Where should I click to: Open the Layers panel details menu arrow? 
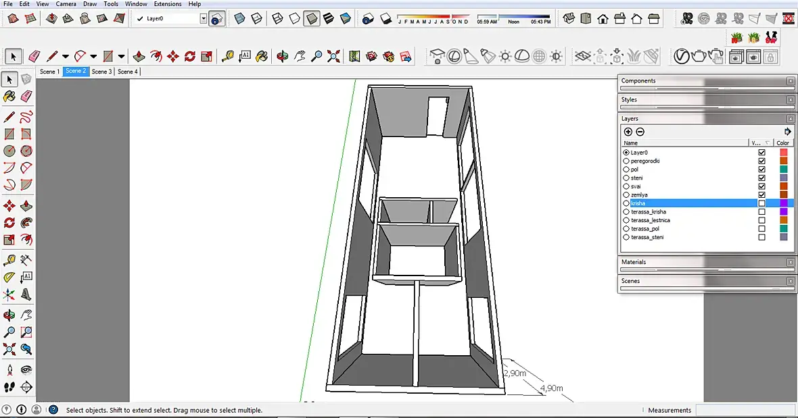click(x=787, y=132)
